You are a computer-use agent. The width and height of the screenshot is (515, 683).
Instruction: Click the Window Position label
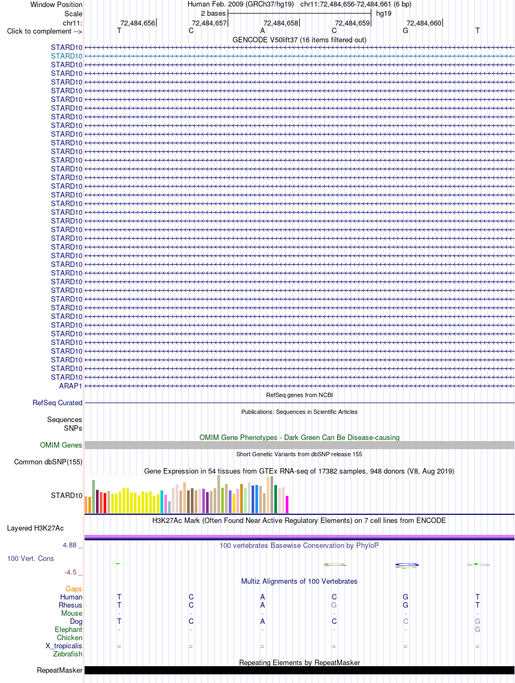pyautogui.click(x=56, y=4)
